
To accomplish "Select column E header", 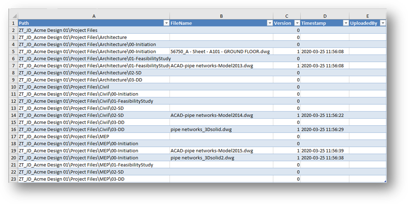I will [x=367, y=16].
